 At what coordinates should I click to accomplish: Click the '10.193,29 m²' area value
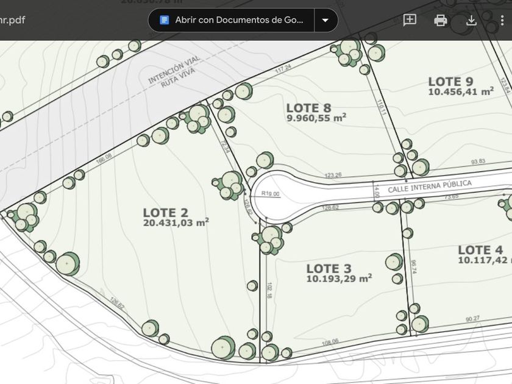pyautogui.click(x=339, y=279)
